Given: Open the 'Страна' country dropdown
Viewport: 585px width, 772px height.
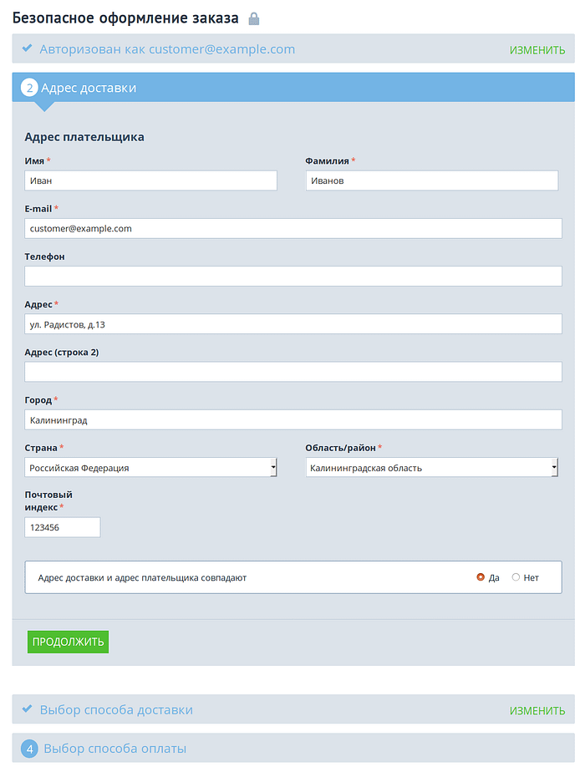Looking at the screenshot, I should click(x=150, y=468).
